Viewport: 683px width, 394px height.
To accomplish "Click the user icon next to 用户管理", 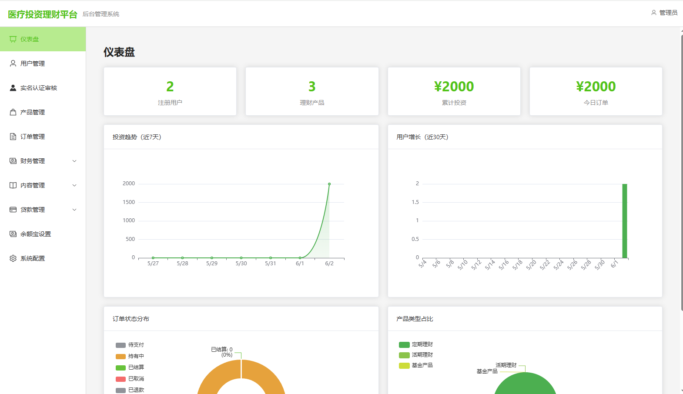I will (13, 63).
